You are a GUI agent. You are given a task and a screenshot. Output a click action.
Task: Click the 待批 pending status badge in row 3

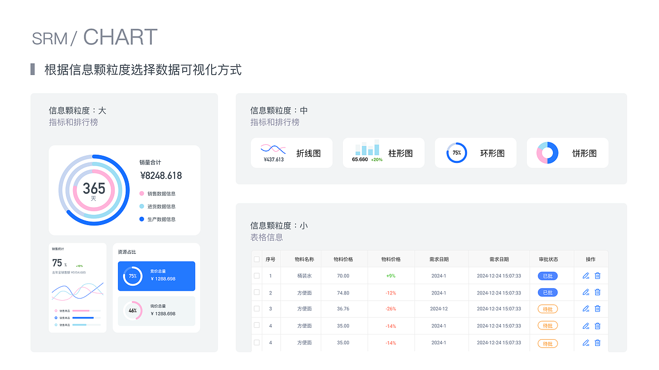pos(547,309)
